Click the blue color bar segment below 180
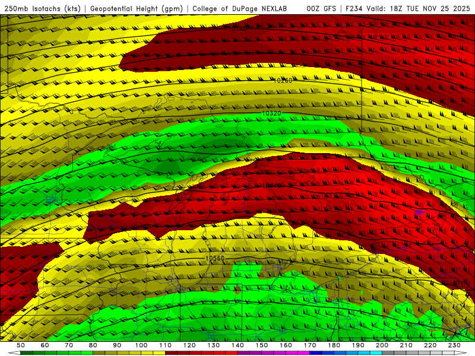The image size is (475, 356). coord(340,353)
